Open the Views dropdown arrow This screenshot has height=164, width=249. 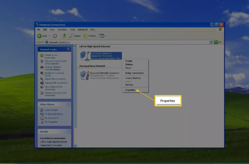[105, 36]
